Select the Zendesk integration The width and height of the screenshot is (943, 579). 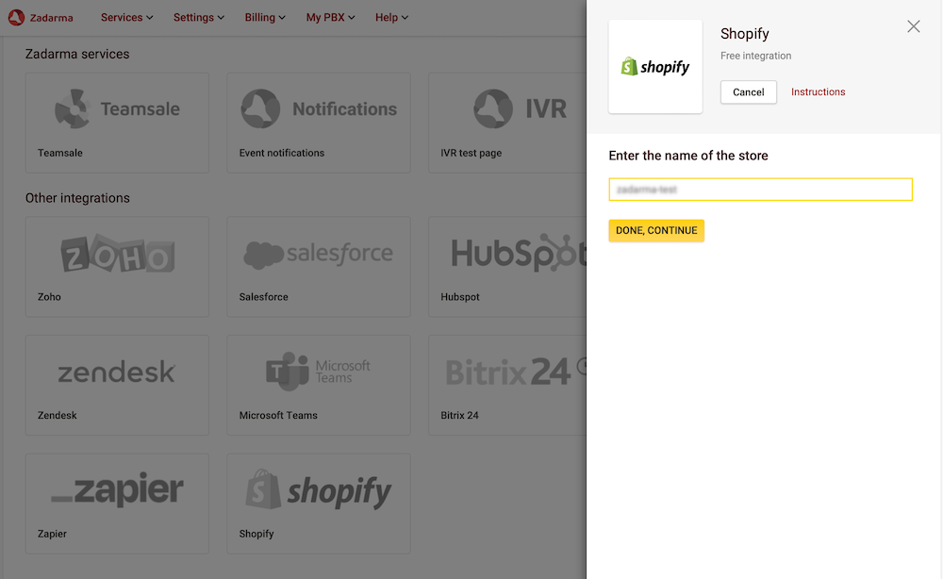[x=116, y=385]
